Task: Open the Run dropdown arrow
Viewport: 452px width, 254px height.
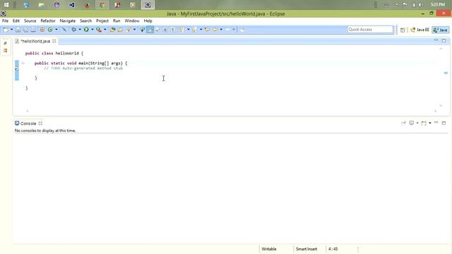Action: click(93, 30)
